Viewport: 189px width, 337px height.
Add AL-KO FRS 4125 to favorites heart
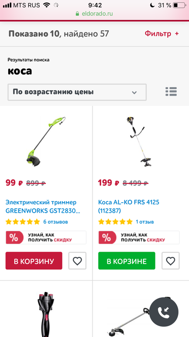171,261
